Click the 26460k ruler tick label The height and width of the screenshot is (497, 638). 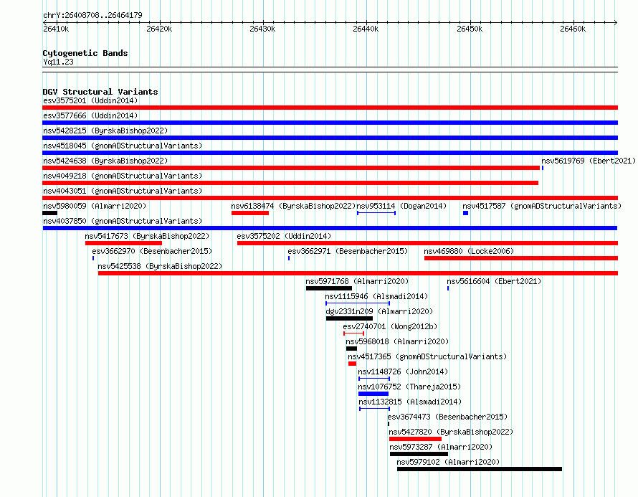coord(573,29)
